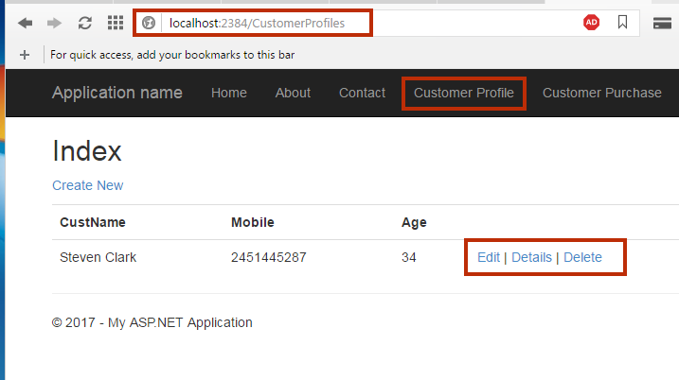
Task: Open the Home navigation item
Action: (x=229, y=93)
